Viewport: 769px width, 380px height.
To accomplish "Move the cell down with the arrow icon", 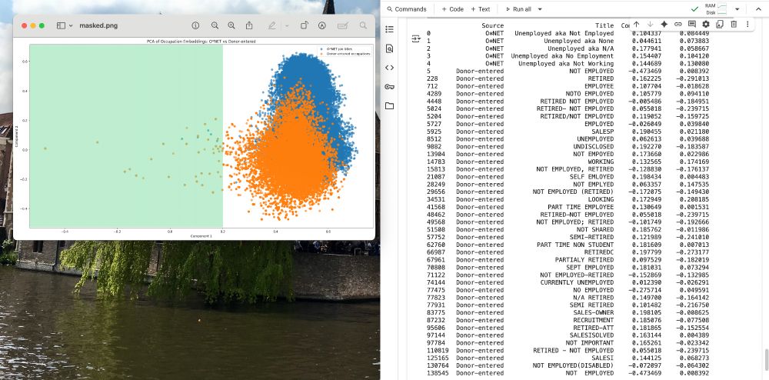I will [x=650, y=24].
